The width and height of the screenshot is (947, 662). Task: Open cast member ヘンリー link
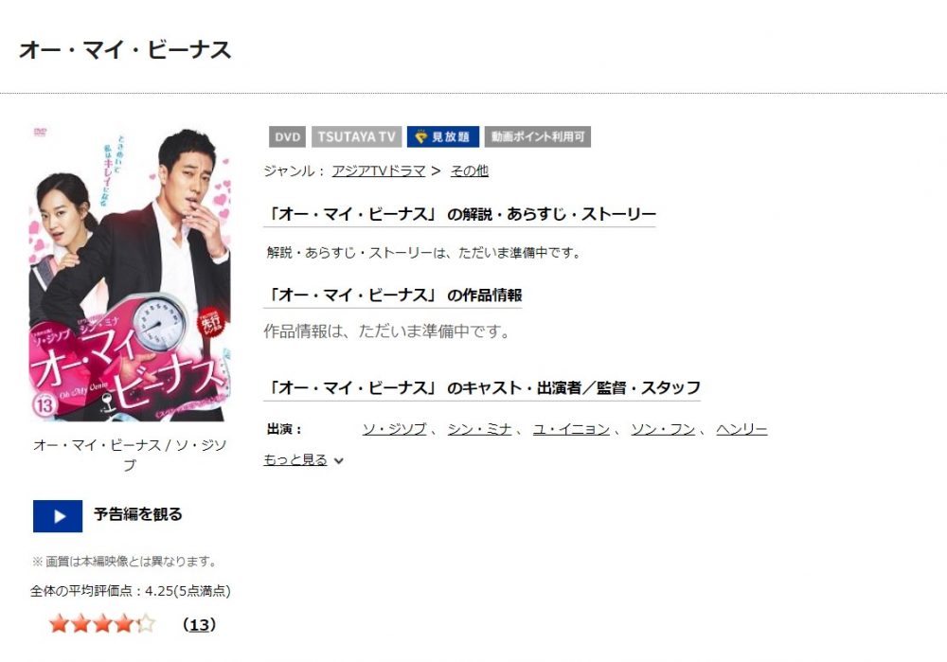742,429
